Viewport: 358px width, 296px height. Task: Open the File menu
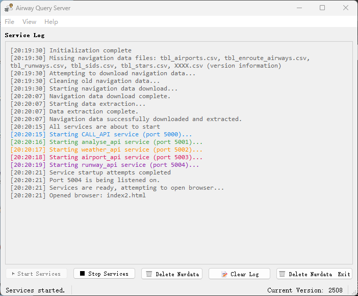coord(10,22)
